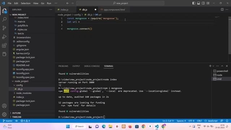
Task: Change end of line via CRLF
Action: (199, 121)
